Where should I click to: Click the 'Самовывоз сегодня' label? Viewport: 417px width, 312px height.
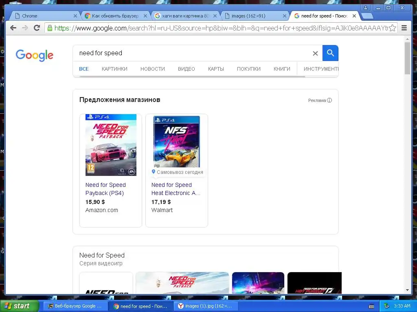180,172
